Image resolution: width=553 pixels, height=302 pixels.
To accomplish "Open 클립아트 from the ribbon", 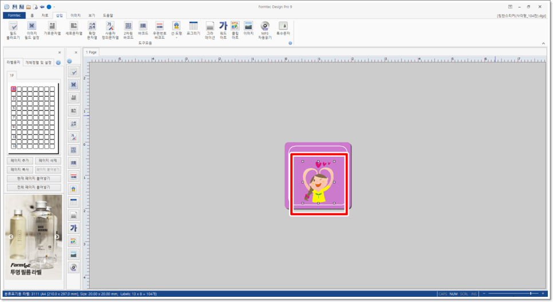I will (235, 30).
